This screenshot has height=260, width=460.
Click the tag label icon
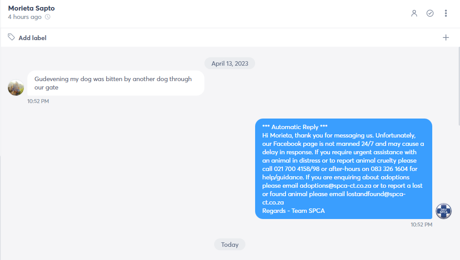click(x=11, y=37)
